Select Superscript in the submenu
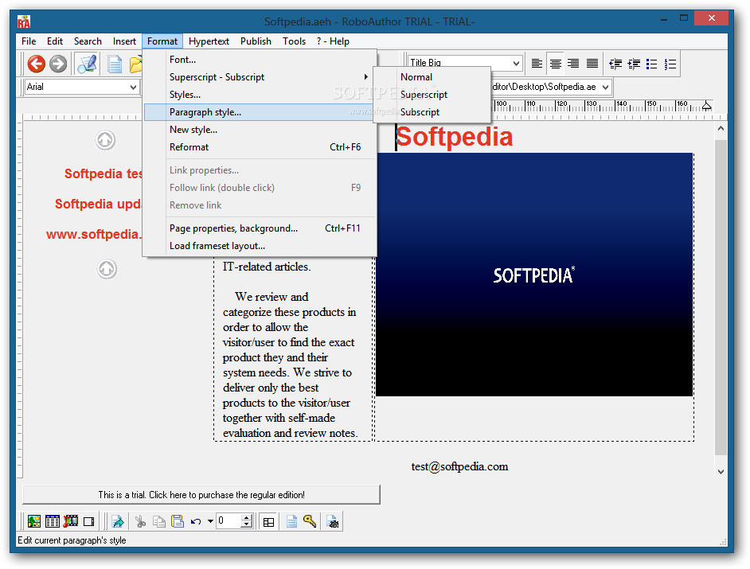750x569 pixels. point(432,95)
